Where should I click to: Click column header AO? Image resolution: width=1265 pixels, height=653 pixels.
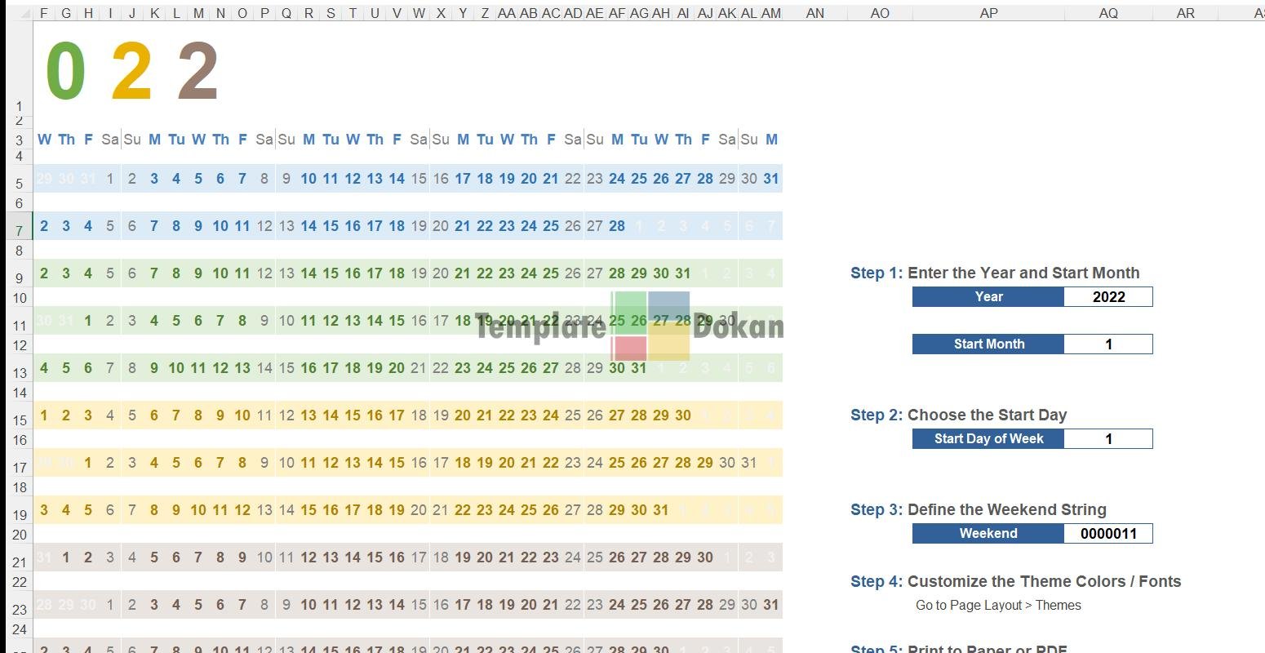pos(879,13)
